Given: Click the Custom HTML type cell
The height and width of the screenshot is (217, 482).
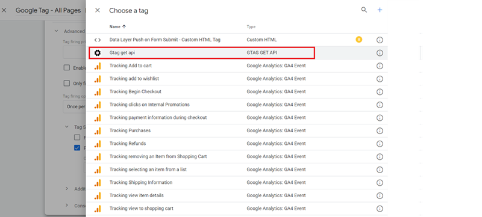Looking at the screenshot, I should coord(261,40).
